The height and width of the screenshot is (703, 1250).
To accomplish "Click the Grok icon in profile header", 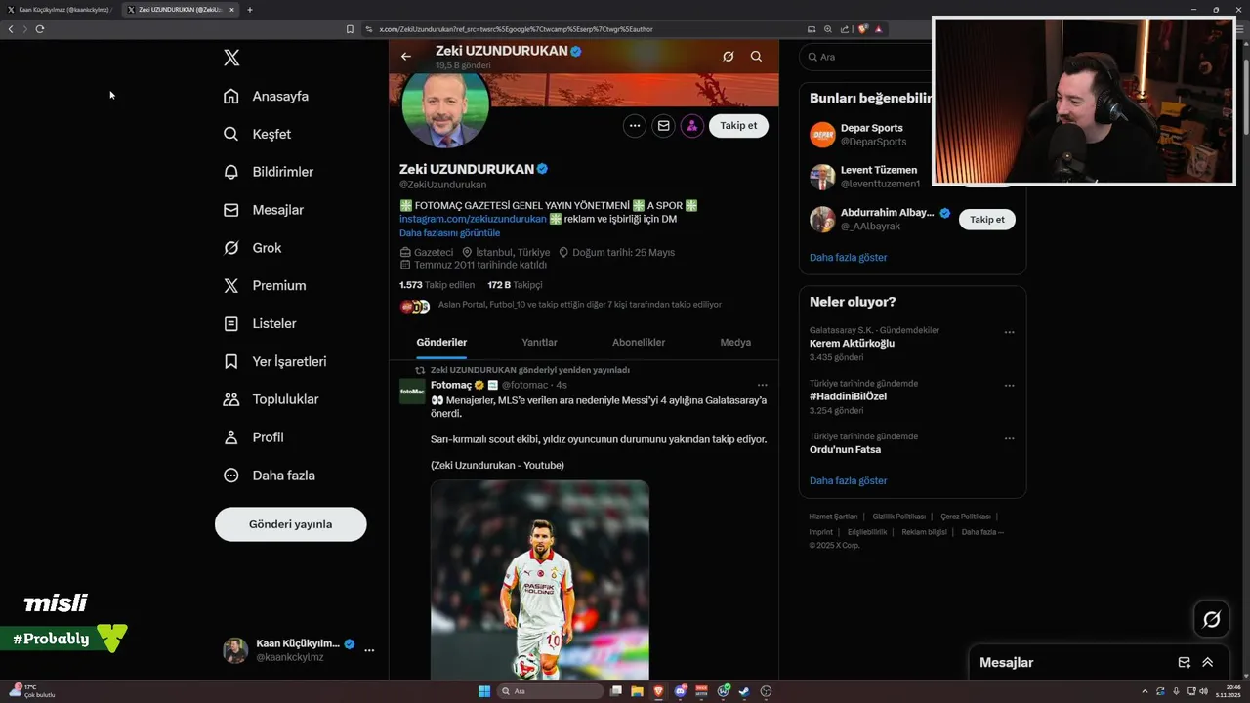I will point(728,57).
